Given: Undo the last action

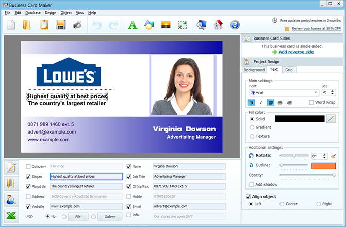Looking at the screenshot, I should pos(97,25).
